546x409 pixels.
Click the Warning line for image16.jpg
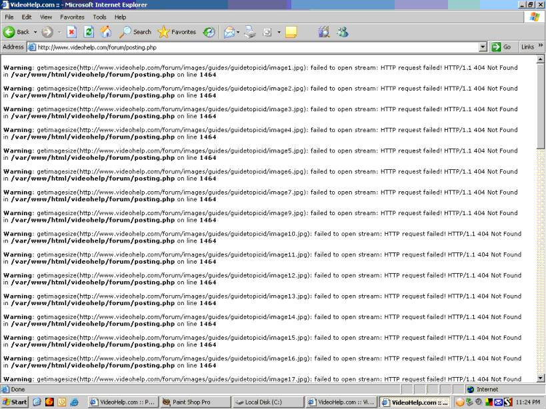coord(262,362)
